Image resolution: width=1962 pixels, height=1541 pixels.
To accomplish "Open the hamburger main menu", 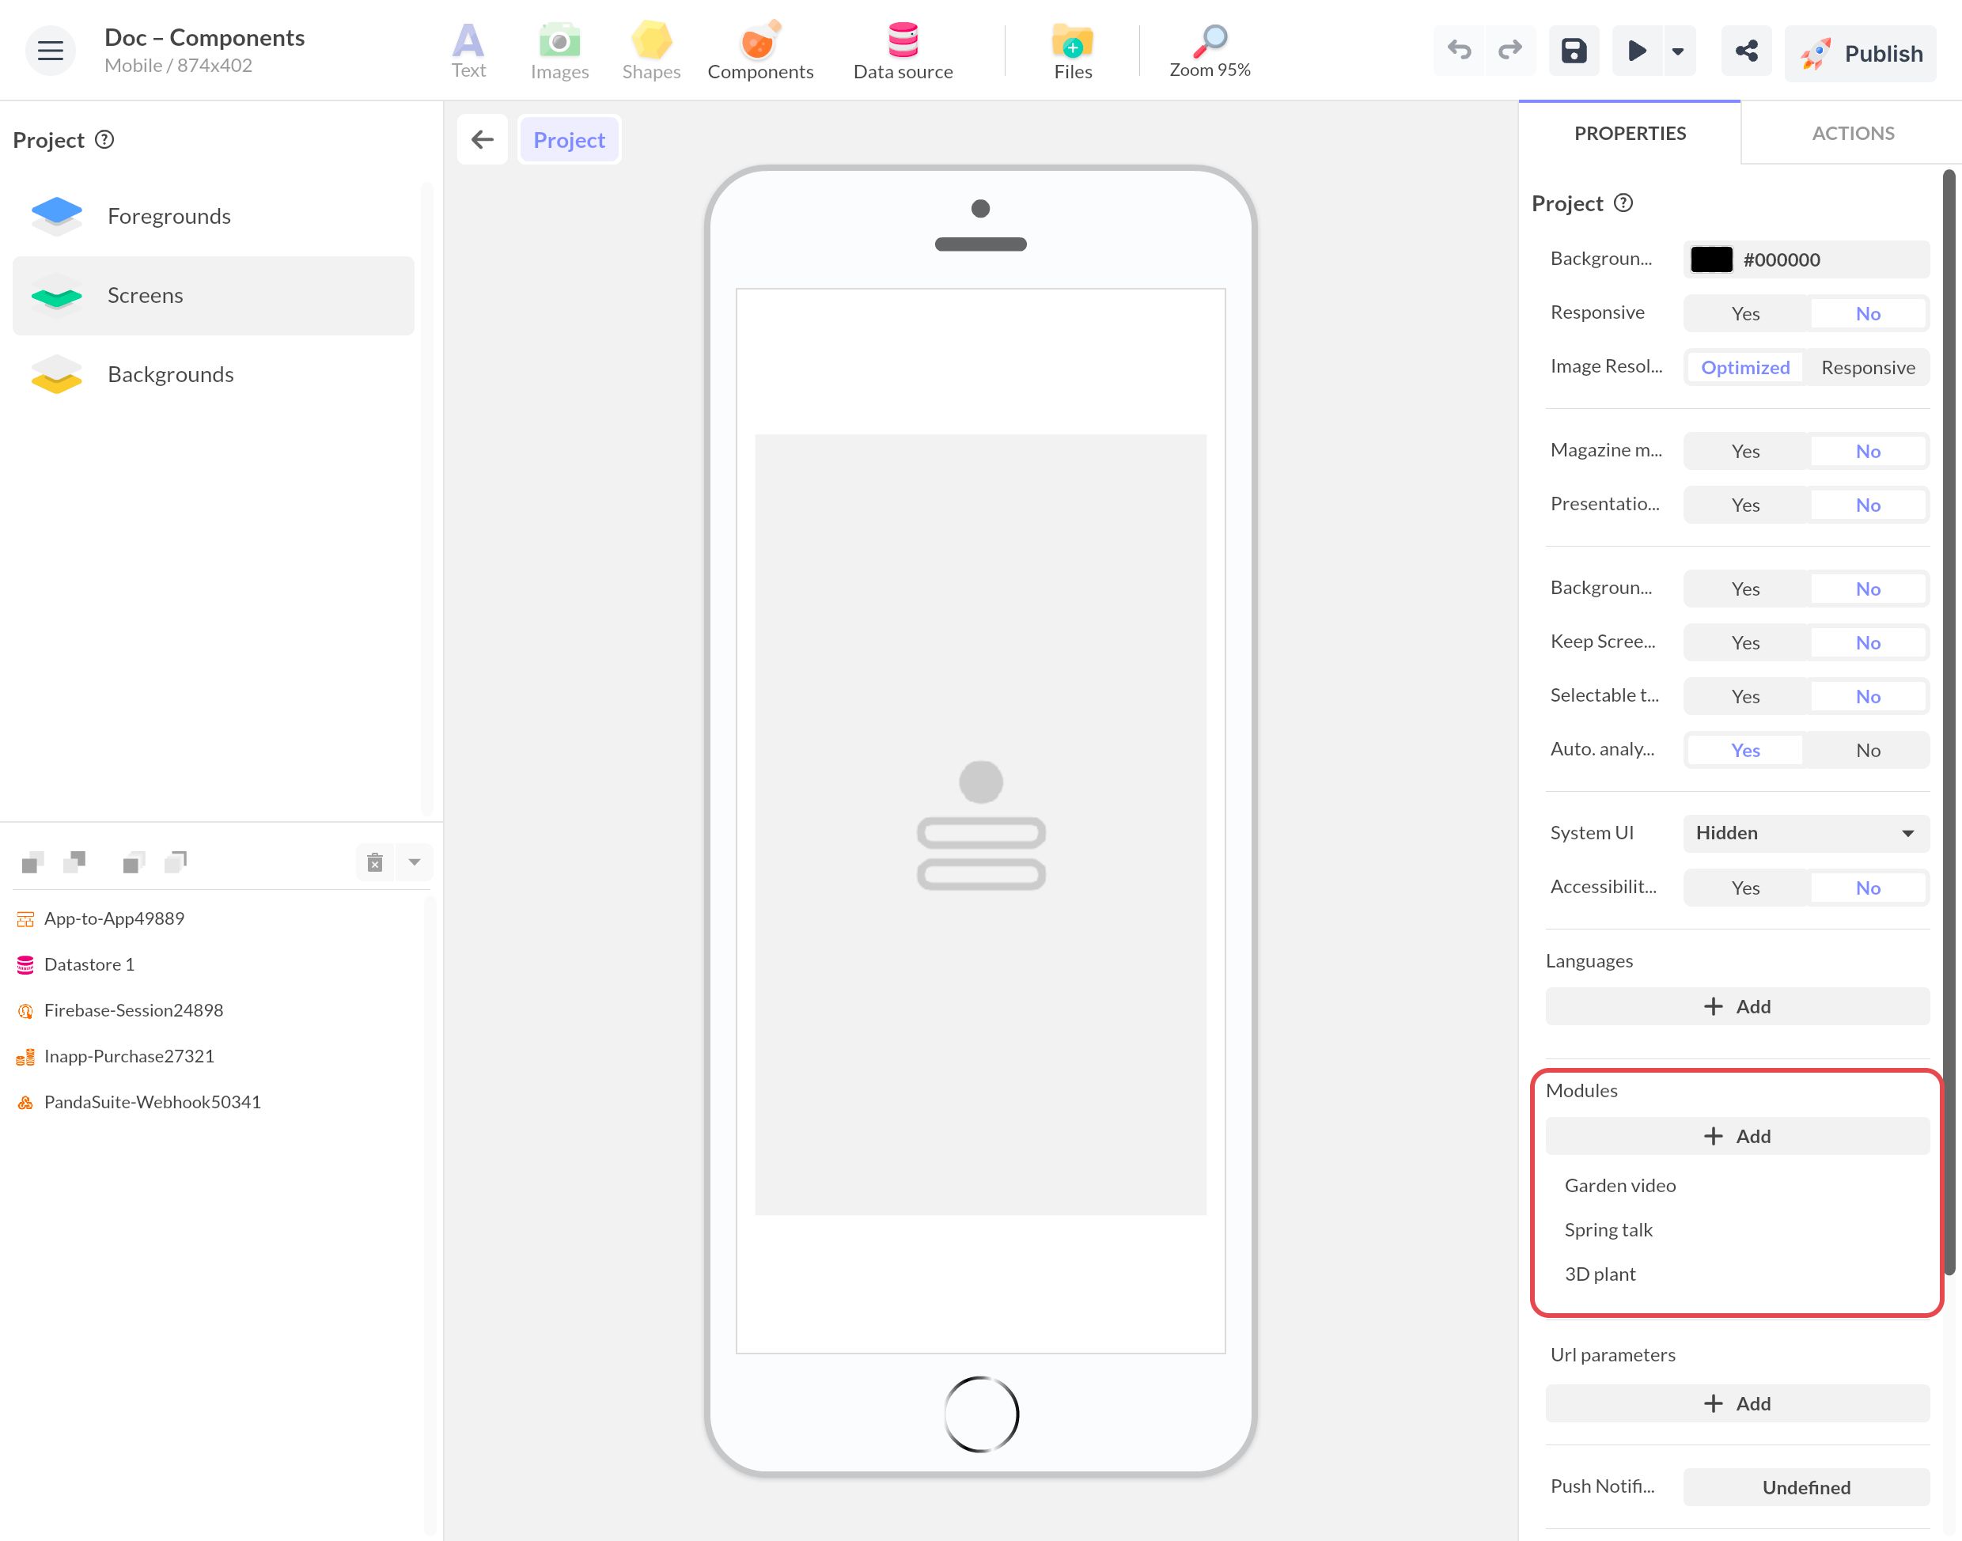I will point(51,51).
